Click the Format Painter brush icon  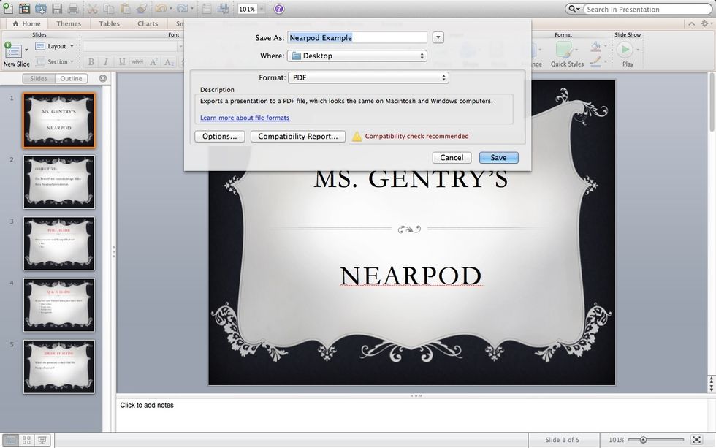point(141,8)
